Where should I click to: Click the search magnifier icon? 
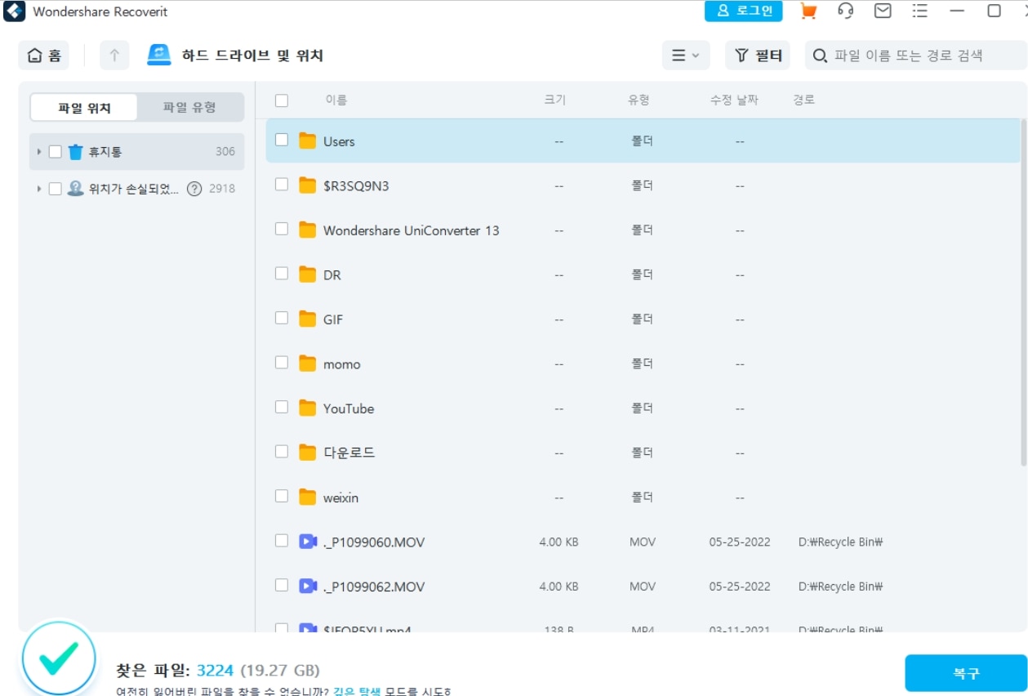click(x=820, y=56)
